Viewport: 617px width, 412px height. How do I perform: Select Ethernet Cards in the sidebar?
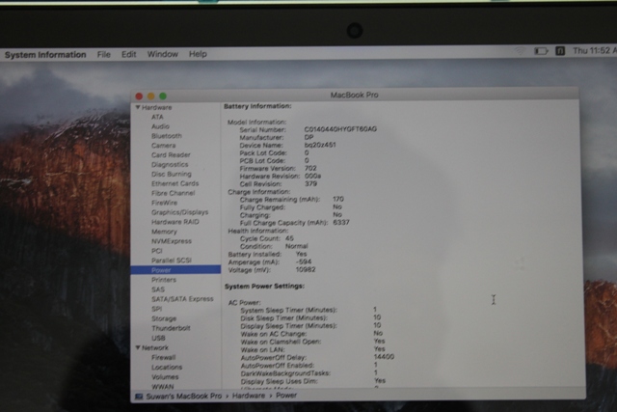pyautogui.click(x=175, y=183)
